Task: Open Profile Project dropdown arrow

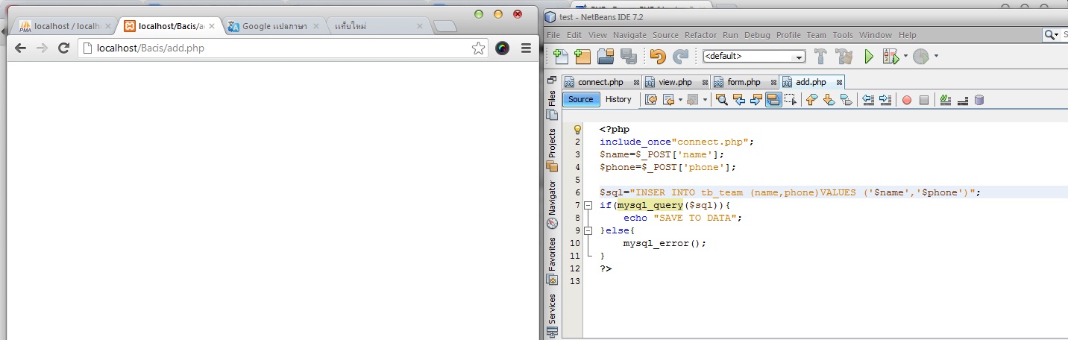Action: (936, 56)
